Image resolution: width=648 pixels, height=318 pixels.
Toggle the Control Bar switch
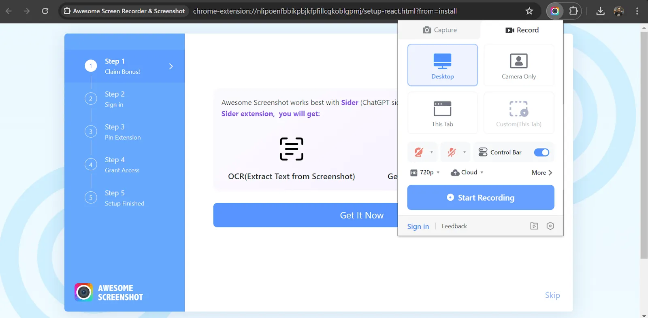point(541,152)
